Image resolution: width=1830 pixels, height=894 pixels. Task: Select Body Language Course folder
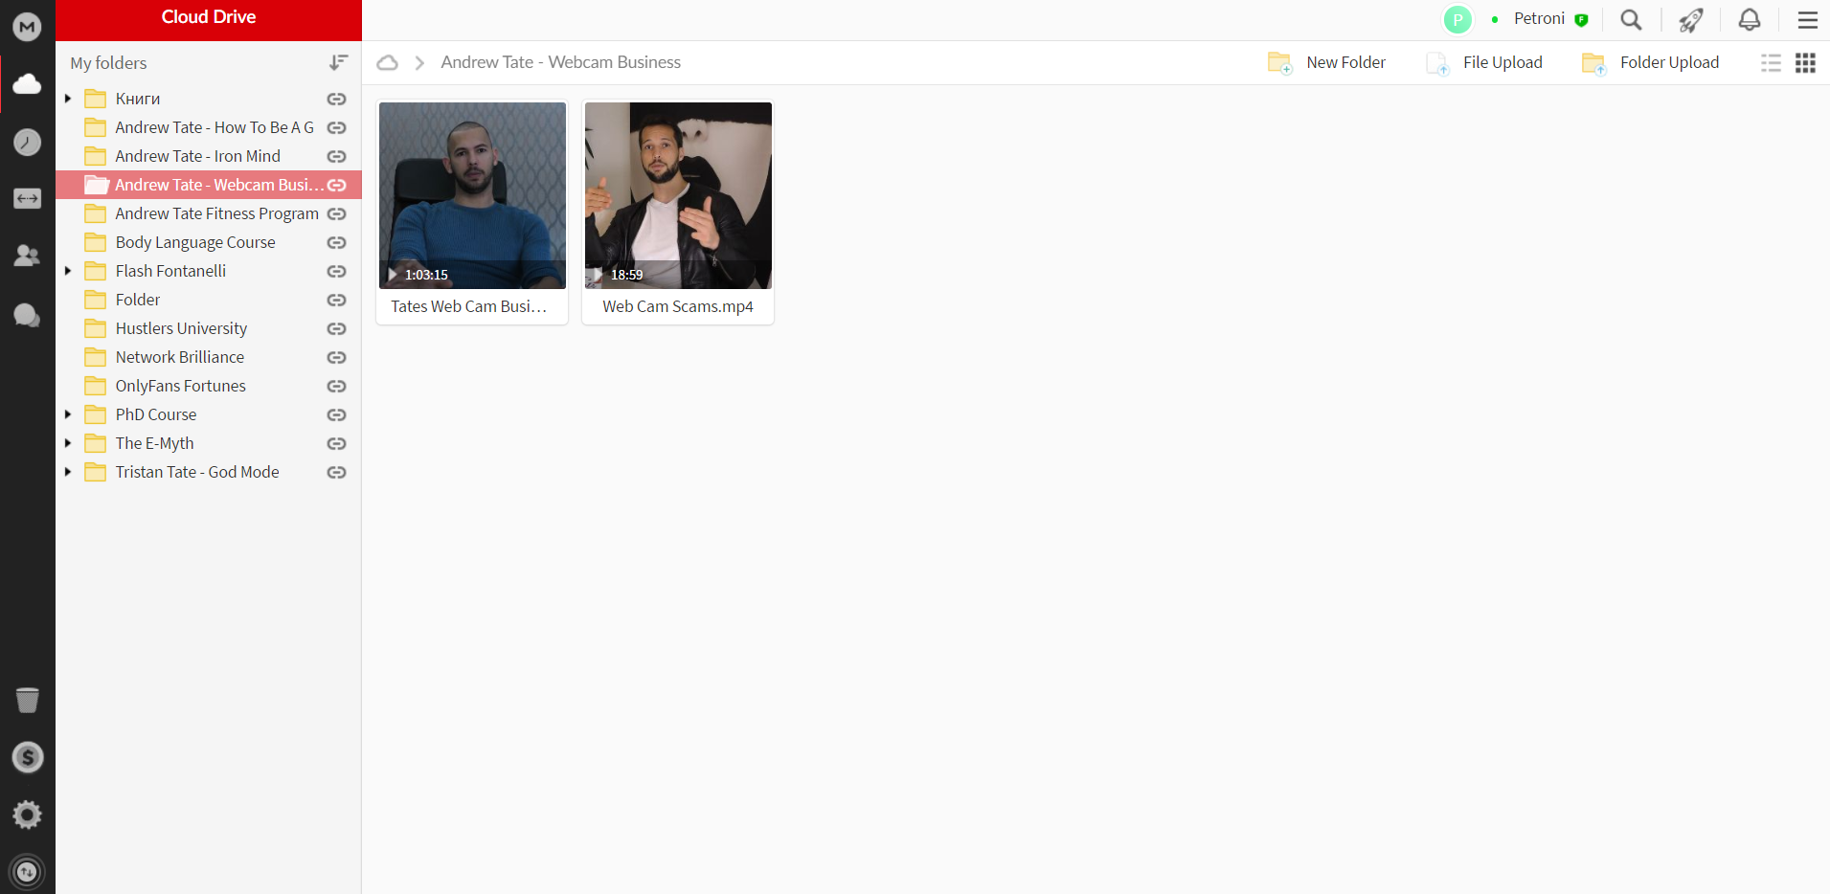tap(209, 242)
